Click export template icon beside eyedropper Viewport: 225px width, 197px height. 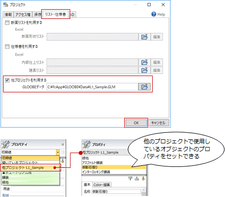(137, 179)
